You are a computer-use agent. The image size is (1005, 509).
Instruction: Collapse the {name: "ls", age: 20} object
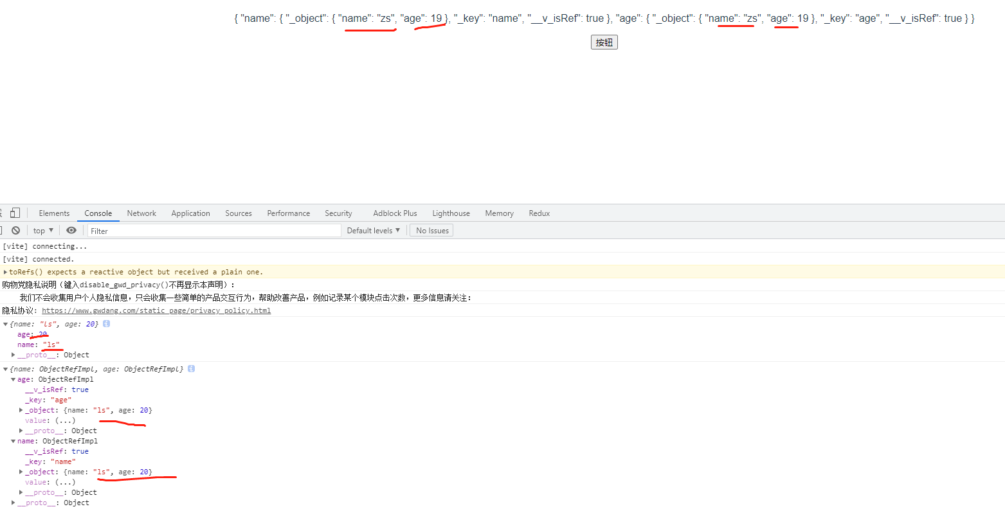[5, 324]
